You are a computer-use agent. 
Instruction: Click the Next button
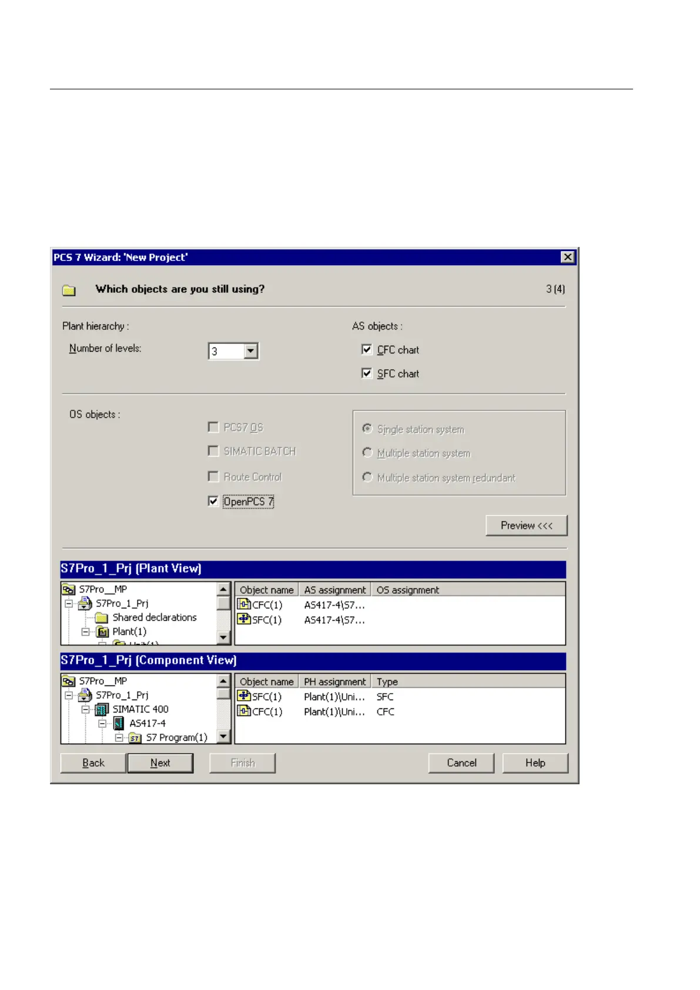160,763
